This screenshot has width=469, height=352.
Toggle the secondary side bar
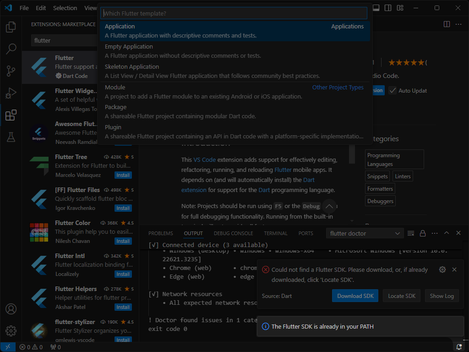coord(388,8)
